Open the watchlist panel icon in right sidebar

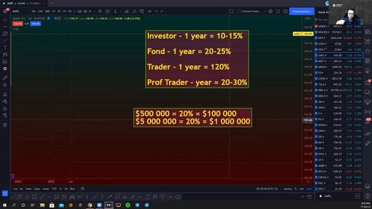click(x=367, y=32)
